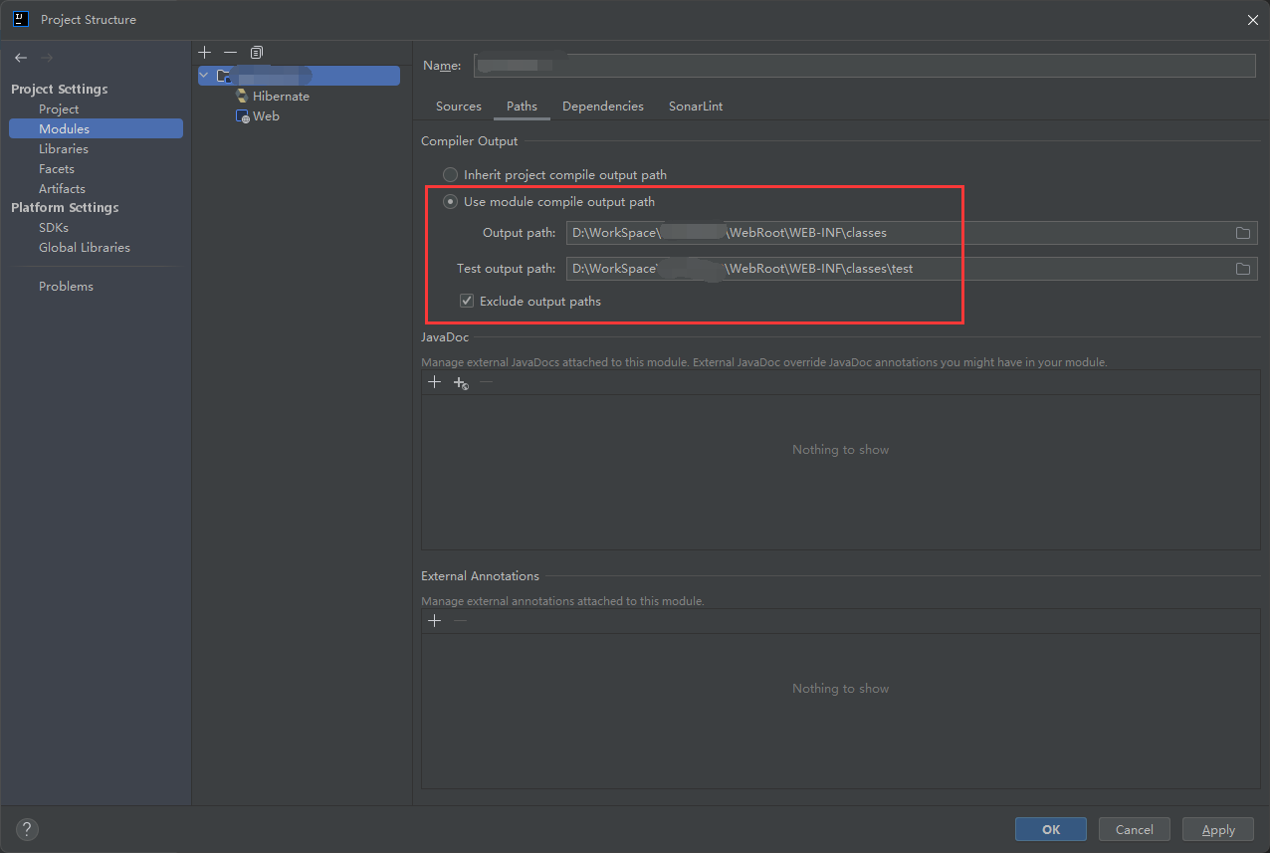Click the Compiler Output section heading

point(470,141)
